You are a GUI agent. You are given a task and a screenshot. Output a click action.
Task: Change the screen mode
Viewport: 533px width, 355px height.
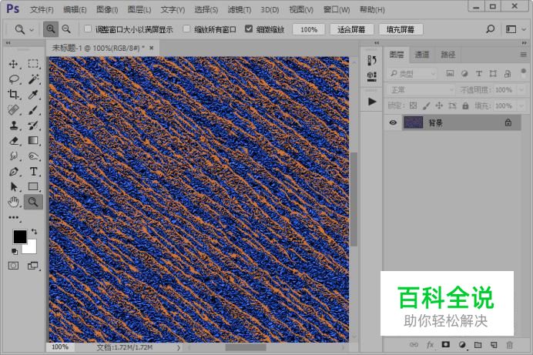tap(32, 266)
